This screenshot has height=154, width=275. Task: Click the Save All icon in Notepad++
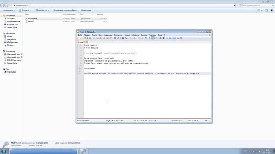coord(90,38)
